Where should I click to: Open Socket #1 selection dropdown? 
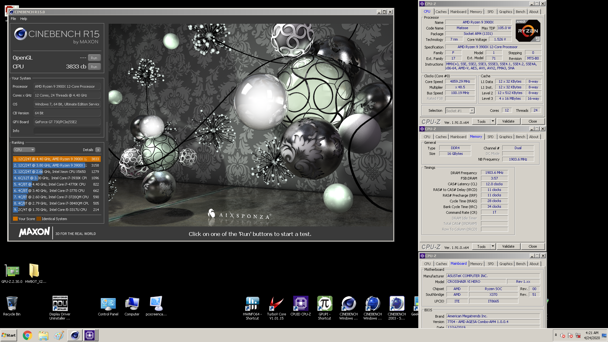pos(460,111)
